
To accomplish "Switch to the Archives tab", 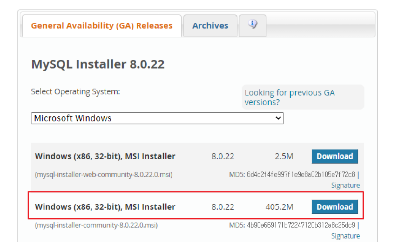I will [x=210, y=25].
